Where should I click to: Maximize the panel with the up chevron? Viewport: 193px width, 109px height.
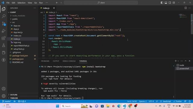click(x=186, y=61)
